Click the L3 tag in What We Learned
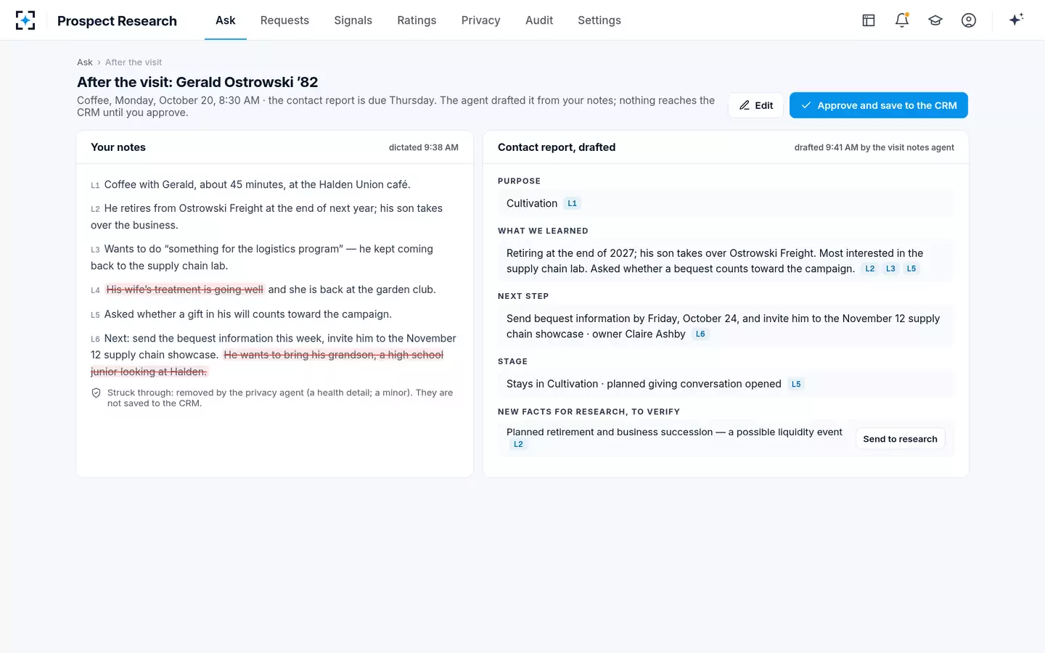The image size is (1045, 653). [890, 269]
